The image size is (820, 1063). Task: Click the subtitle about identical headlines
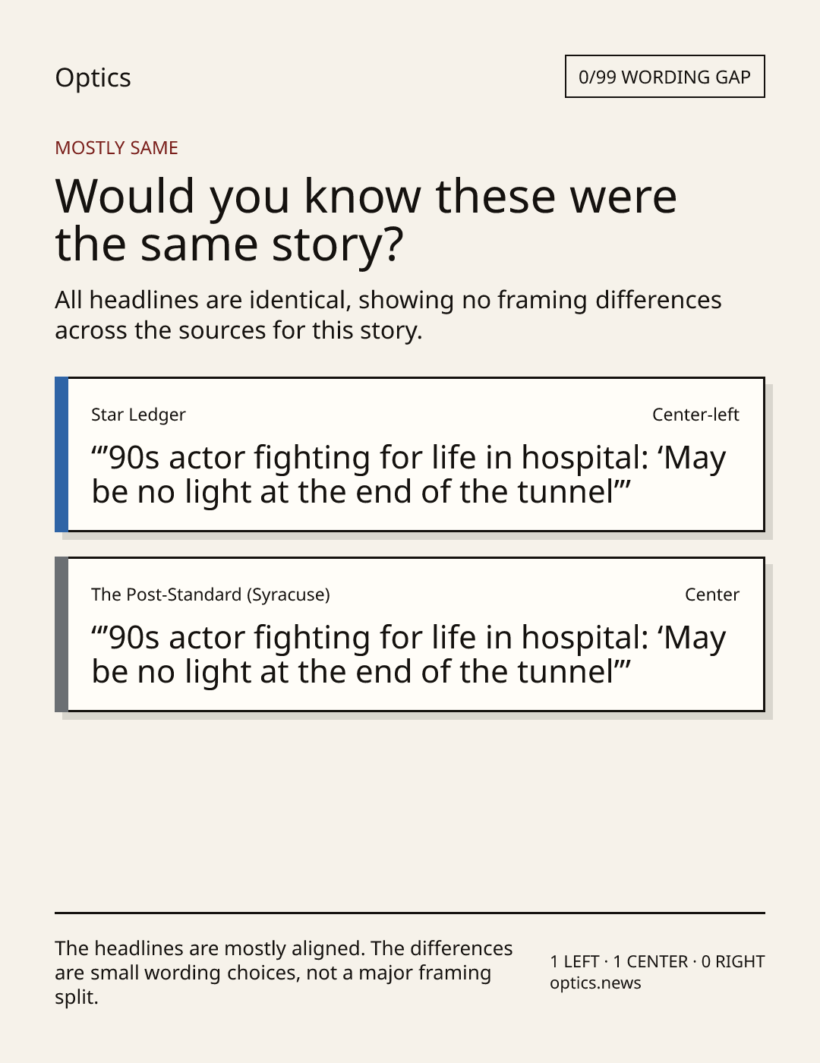[388, 315]
